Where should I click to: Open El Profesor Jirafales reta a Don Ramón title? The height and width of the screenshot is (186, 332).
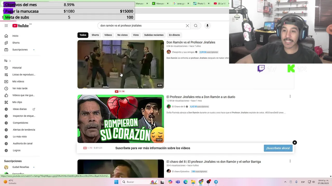201,97
